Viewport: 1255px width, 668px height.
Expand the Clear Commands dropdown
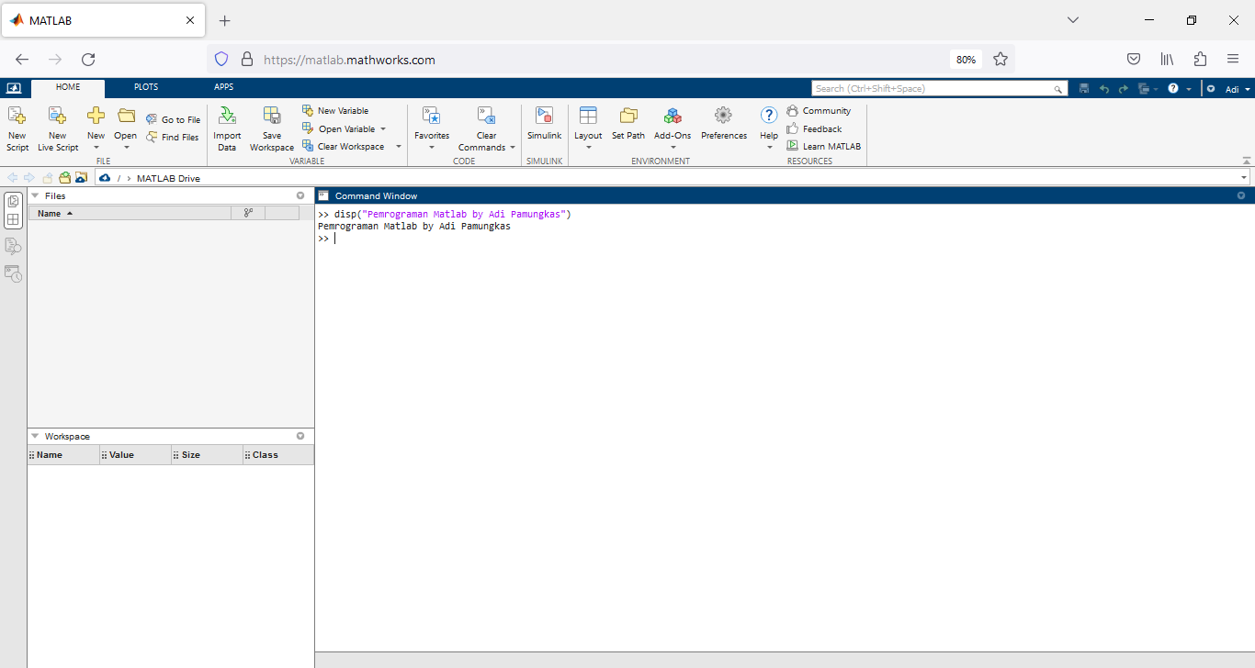coord(512,148)
